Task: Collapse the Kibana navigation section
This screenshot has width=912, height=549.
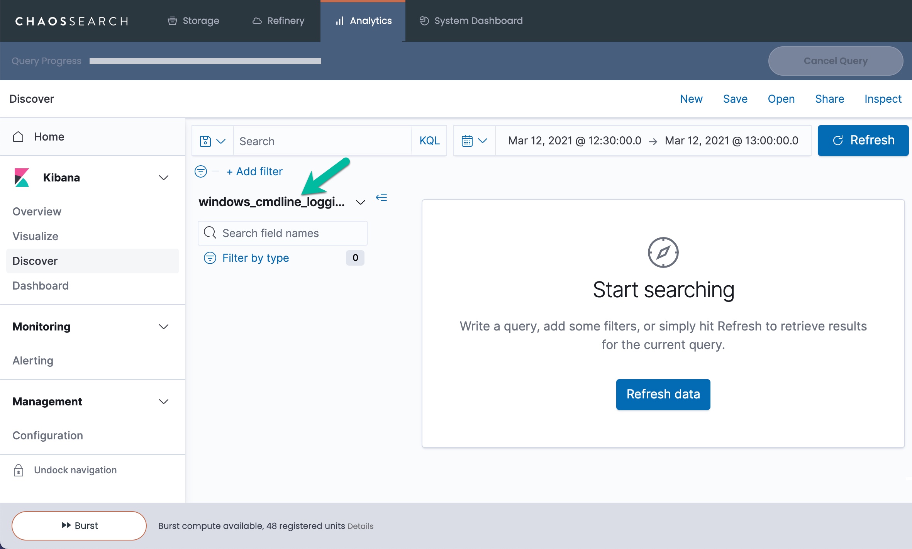Action: [164, 178]
